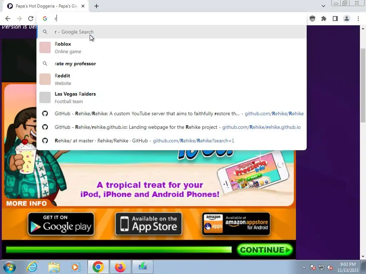The height and width of the screenshot is (274, 366).
Task: Click magnifier icon beside "rate my professor"
Action: coord(45,64)
